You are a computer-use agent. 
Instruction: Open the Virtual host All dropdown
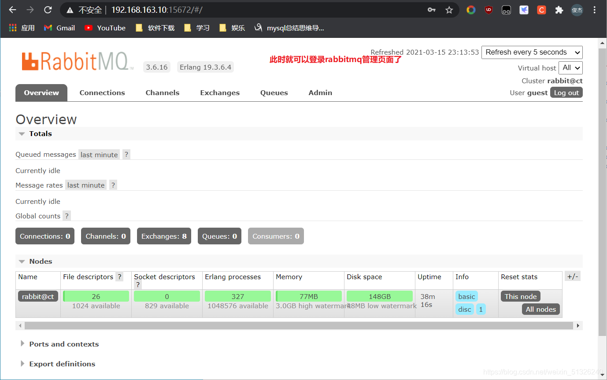point(571,68)
